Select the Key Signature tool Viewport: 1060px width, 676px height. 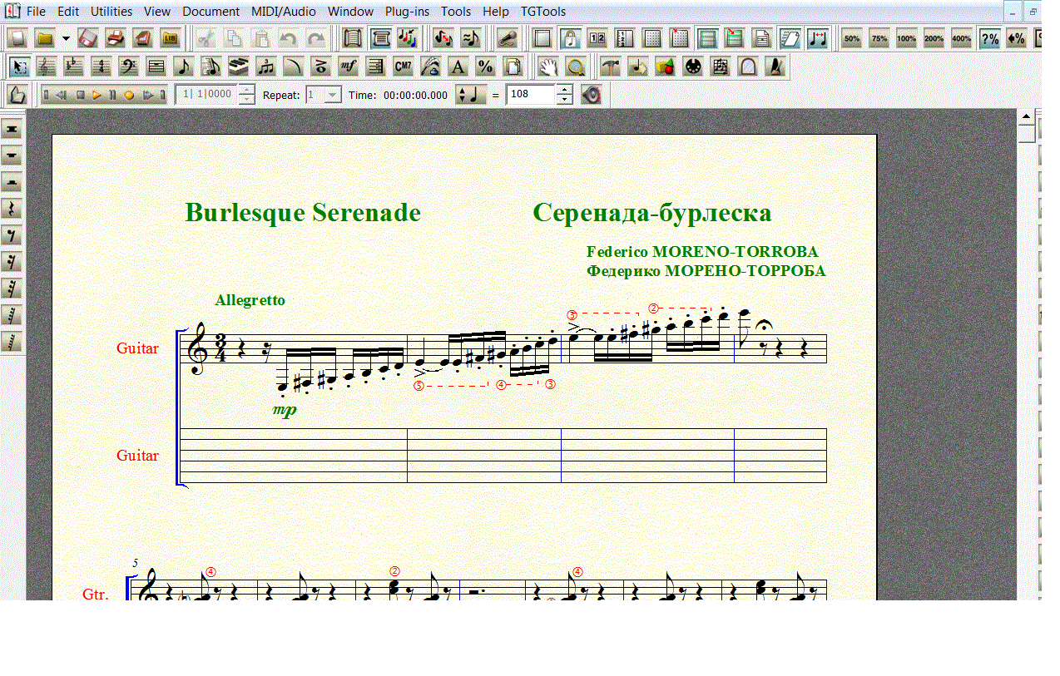74,67
